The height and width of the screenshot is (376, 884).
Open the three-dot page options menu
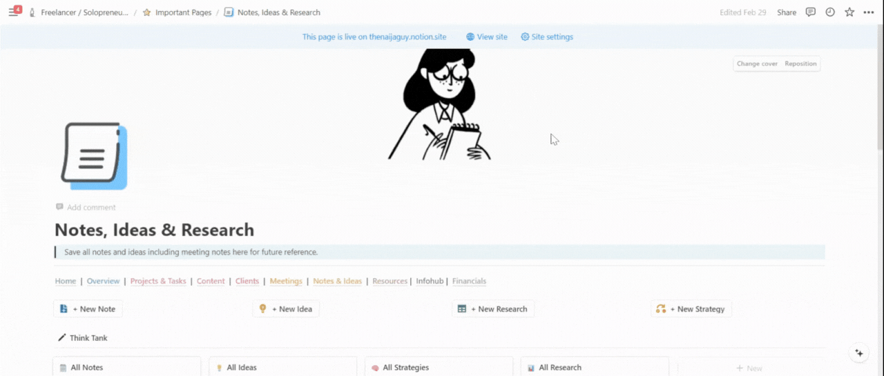(869, 12)
